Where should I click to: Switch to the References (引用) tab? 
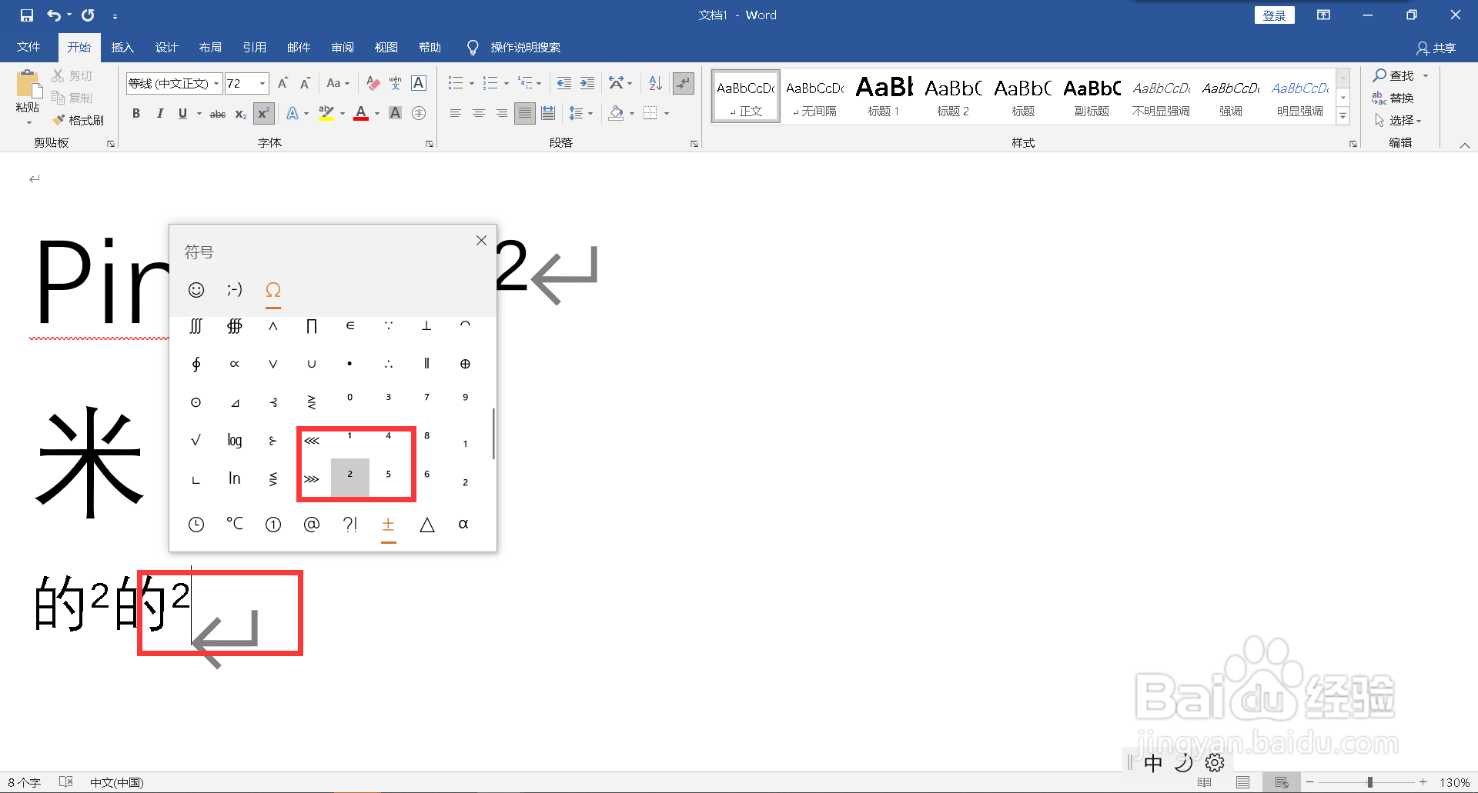[254, 47]
